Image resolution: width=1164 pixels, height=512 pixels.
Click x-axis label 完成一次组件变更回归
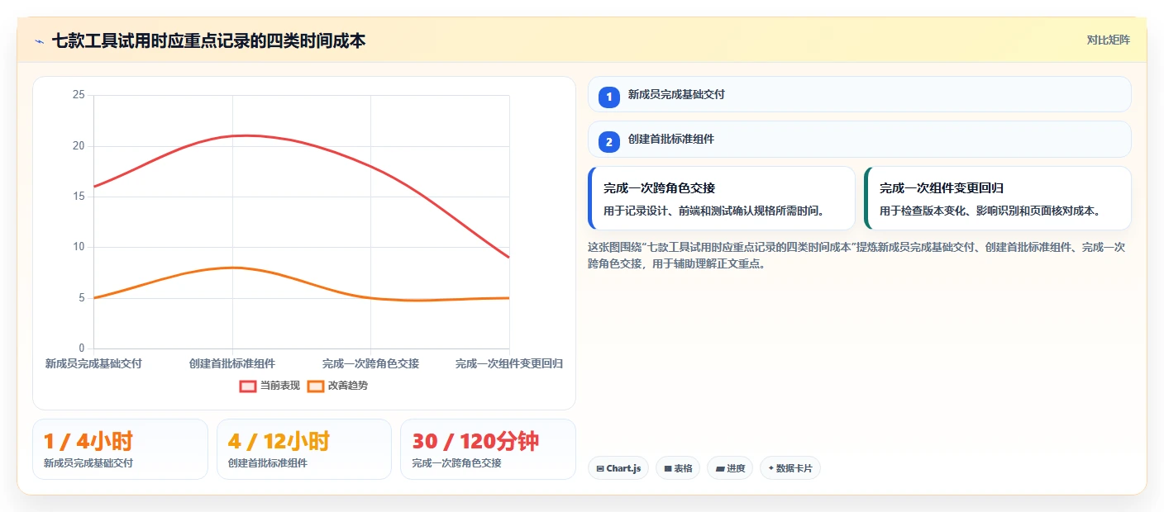pos(509,363)
